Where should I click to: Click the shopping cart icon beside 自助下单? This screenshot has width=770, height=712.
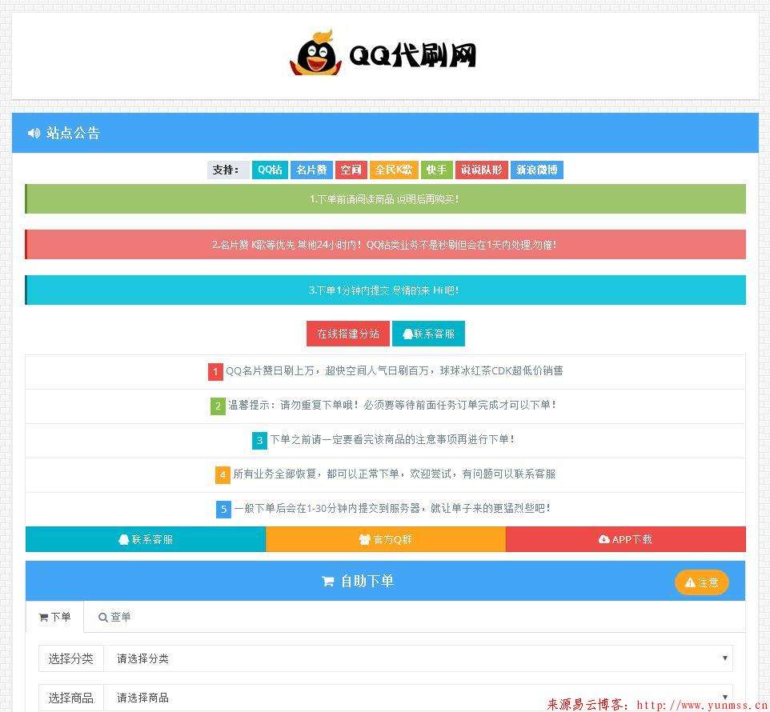click(327, 582)
